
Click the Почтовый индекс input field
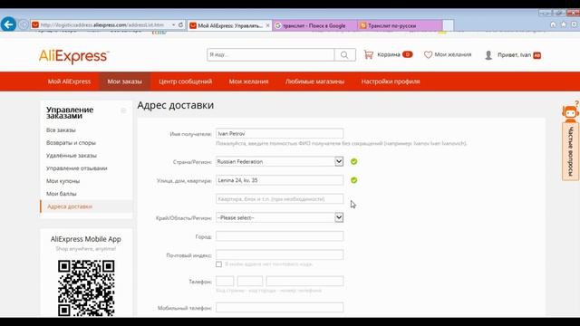[x=279, y=254]
